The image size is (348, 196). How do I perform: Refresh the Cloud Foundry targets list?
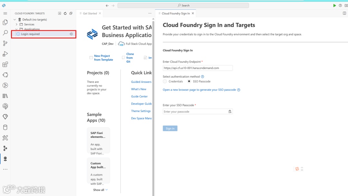(x=65, y=13)
